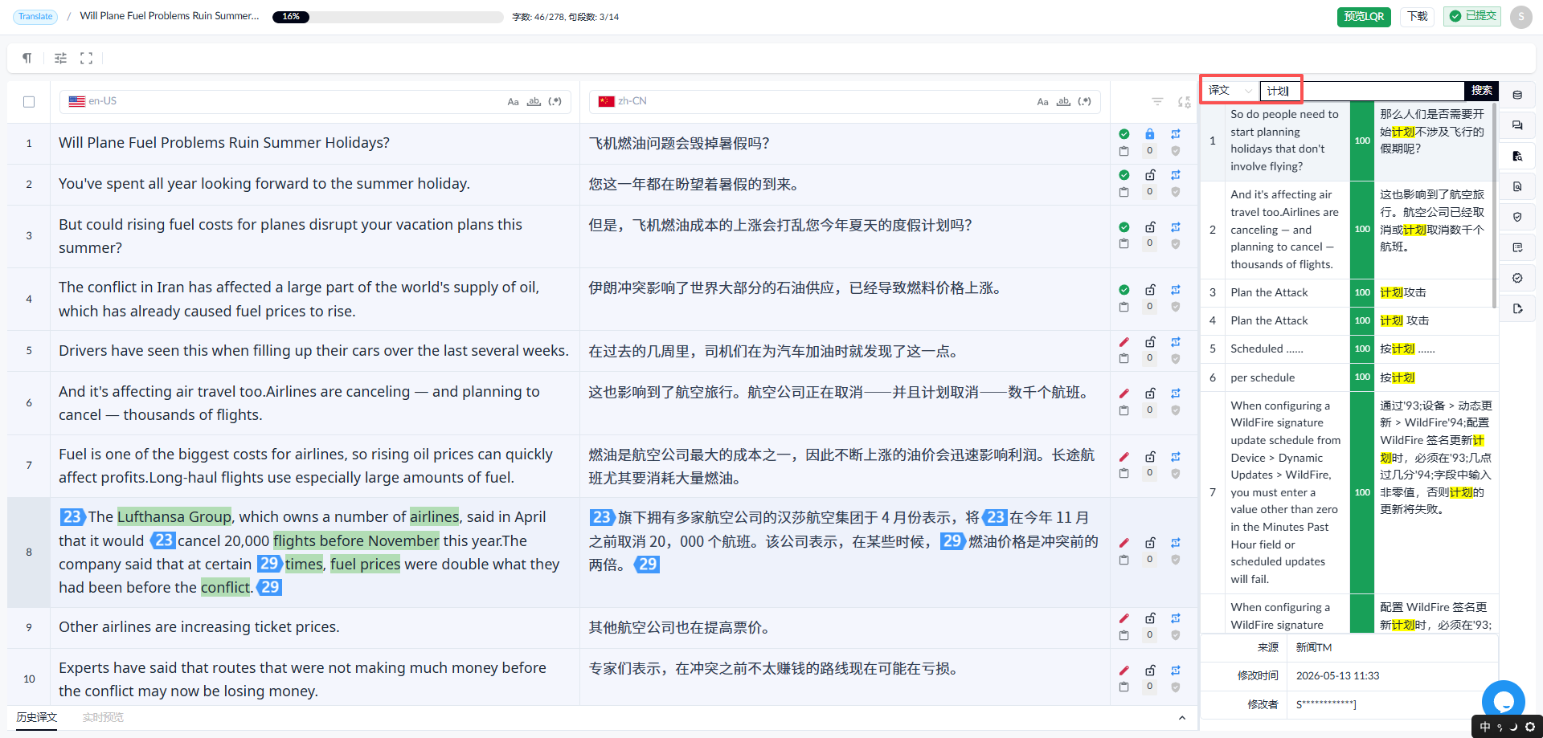The height and width of the screenshot is (738, 1543).
Task: Open the document edit sidebar icon
Action: point(1517,308)
